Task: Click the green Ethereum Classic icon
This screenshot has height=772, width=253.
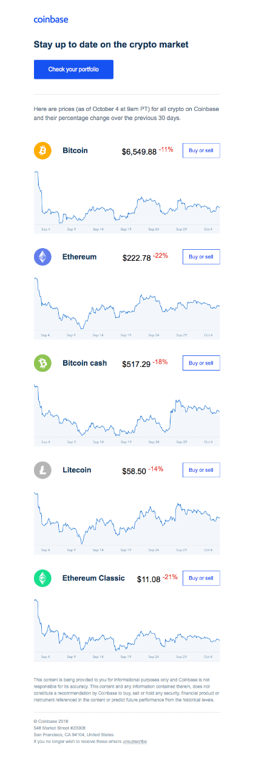Action: [x=42, y=579]
